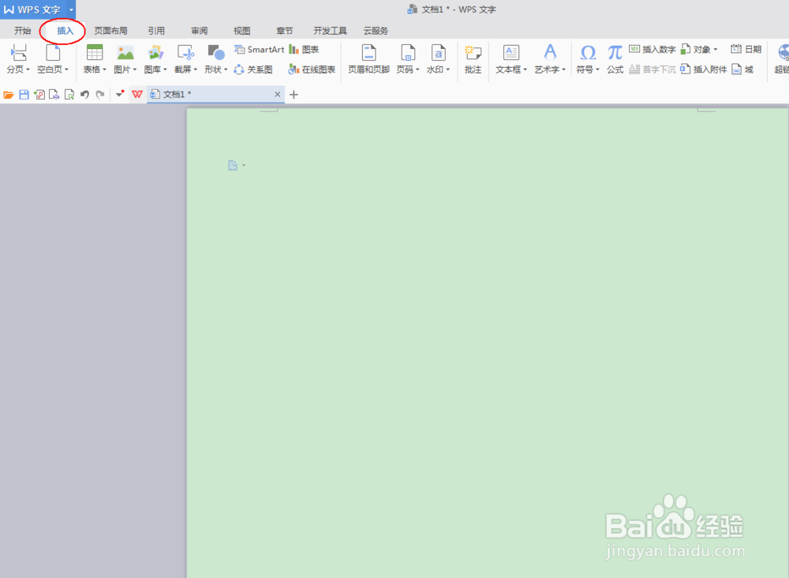Expand the quick access toolbar customize arrow
789x578 pixels.
point(119,94)
